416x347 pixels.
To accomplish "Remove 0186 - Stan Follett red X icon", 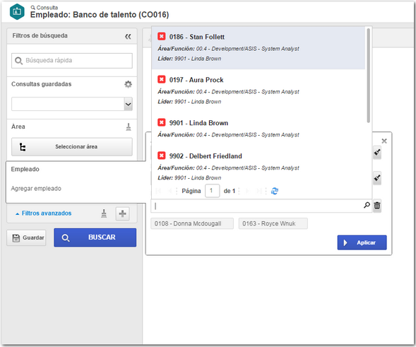I will (x=161, y=36).
